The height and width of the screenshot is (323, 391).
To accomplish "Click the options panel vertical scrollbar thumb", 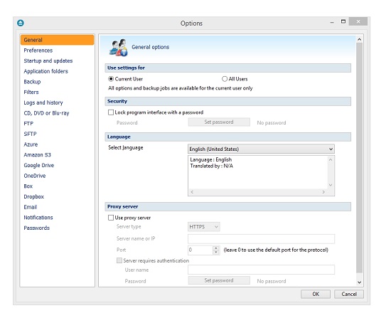I will tap(359, 158).
